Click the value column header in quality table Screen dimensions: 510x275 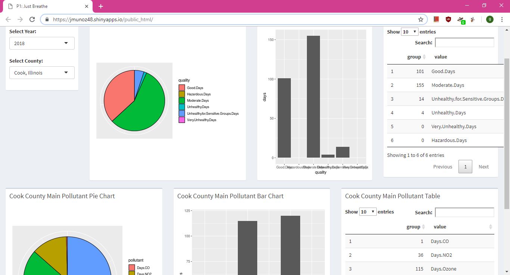click(x=441, y=57)
